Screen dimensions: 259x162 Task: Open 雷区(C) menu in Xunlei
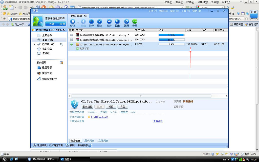[174, 11]
